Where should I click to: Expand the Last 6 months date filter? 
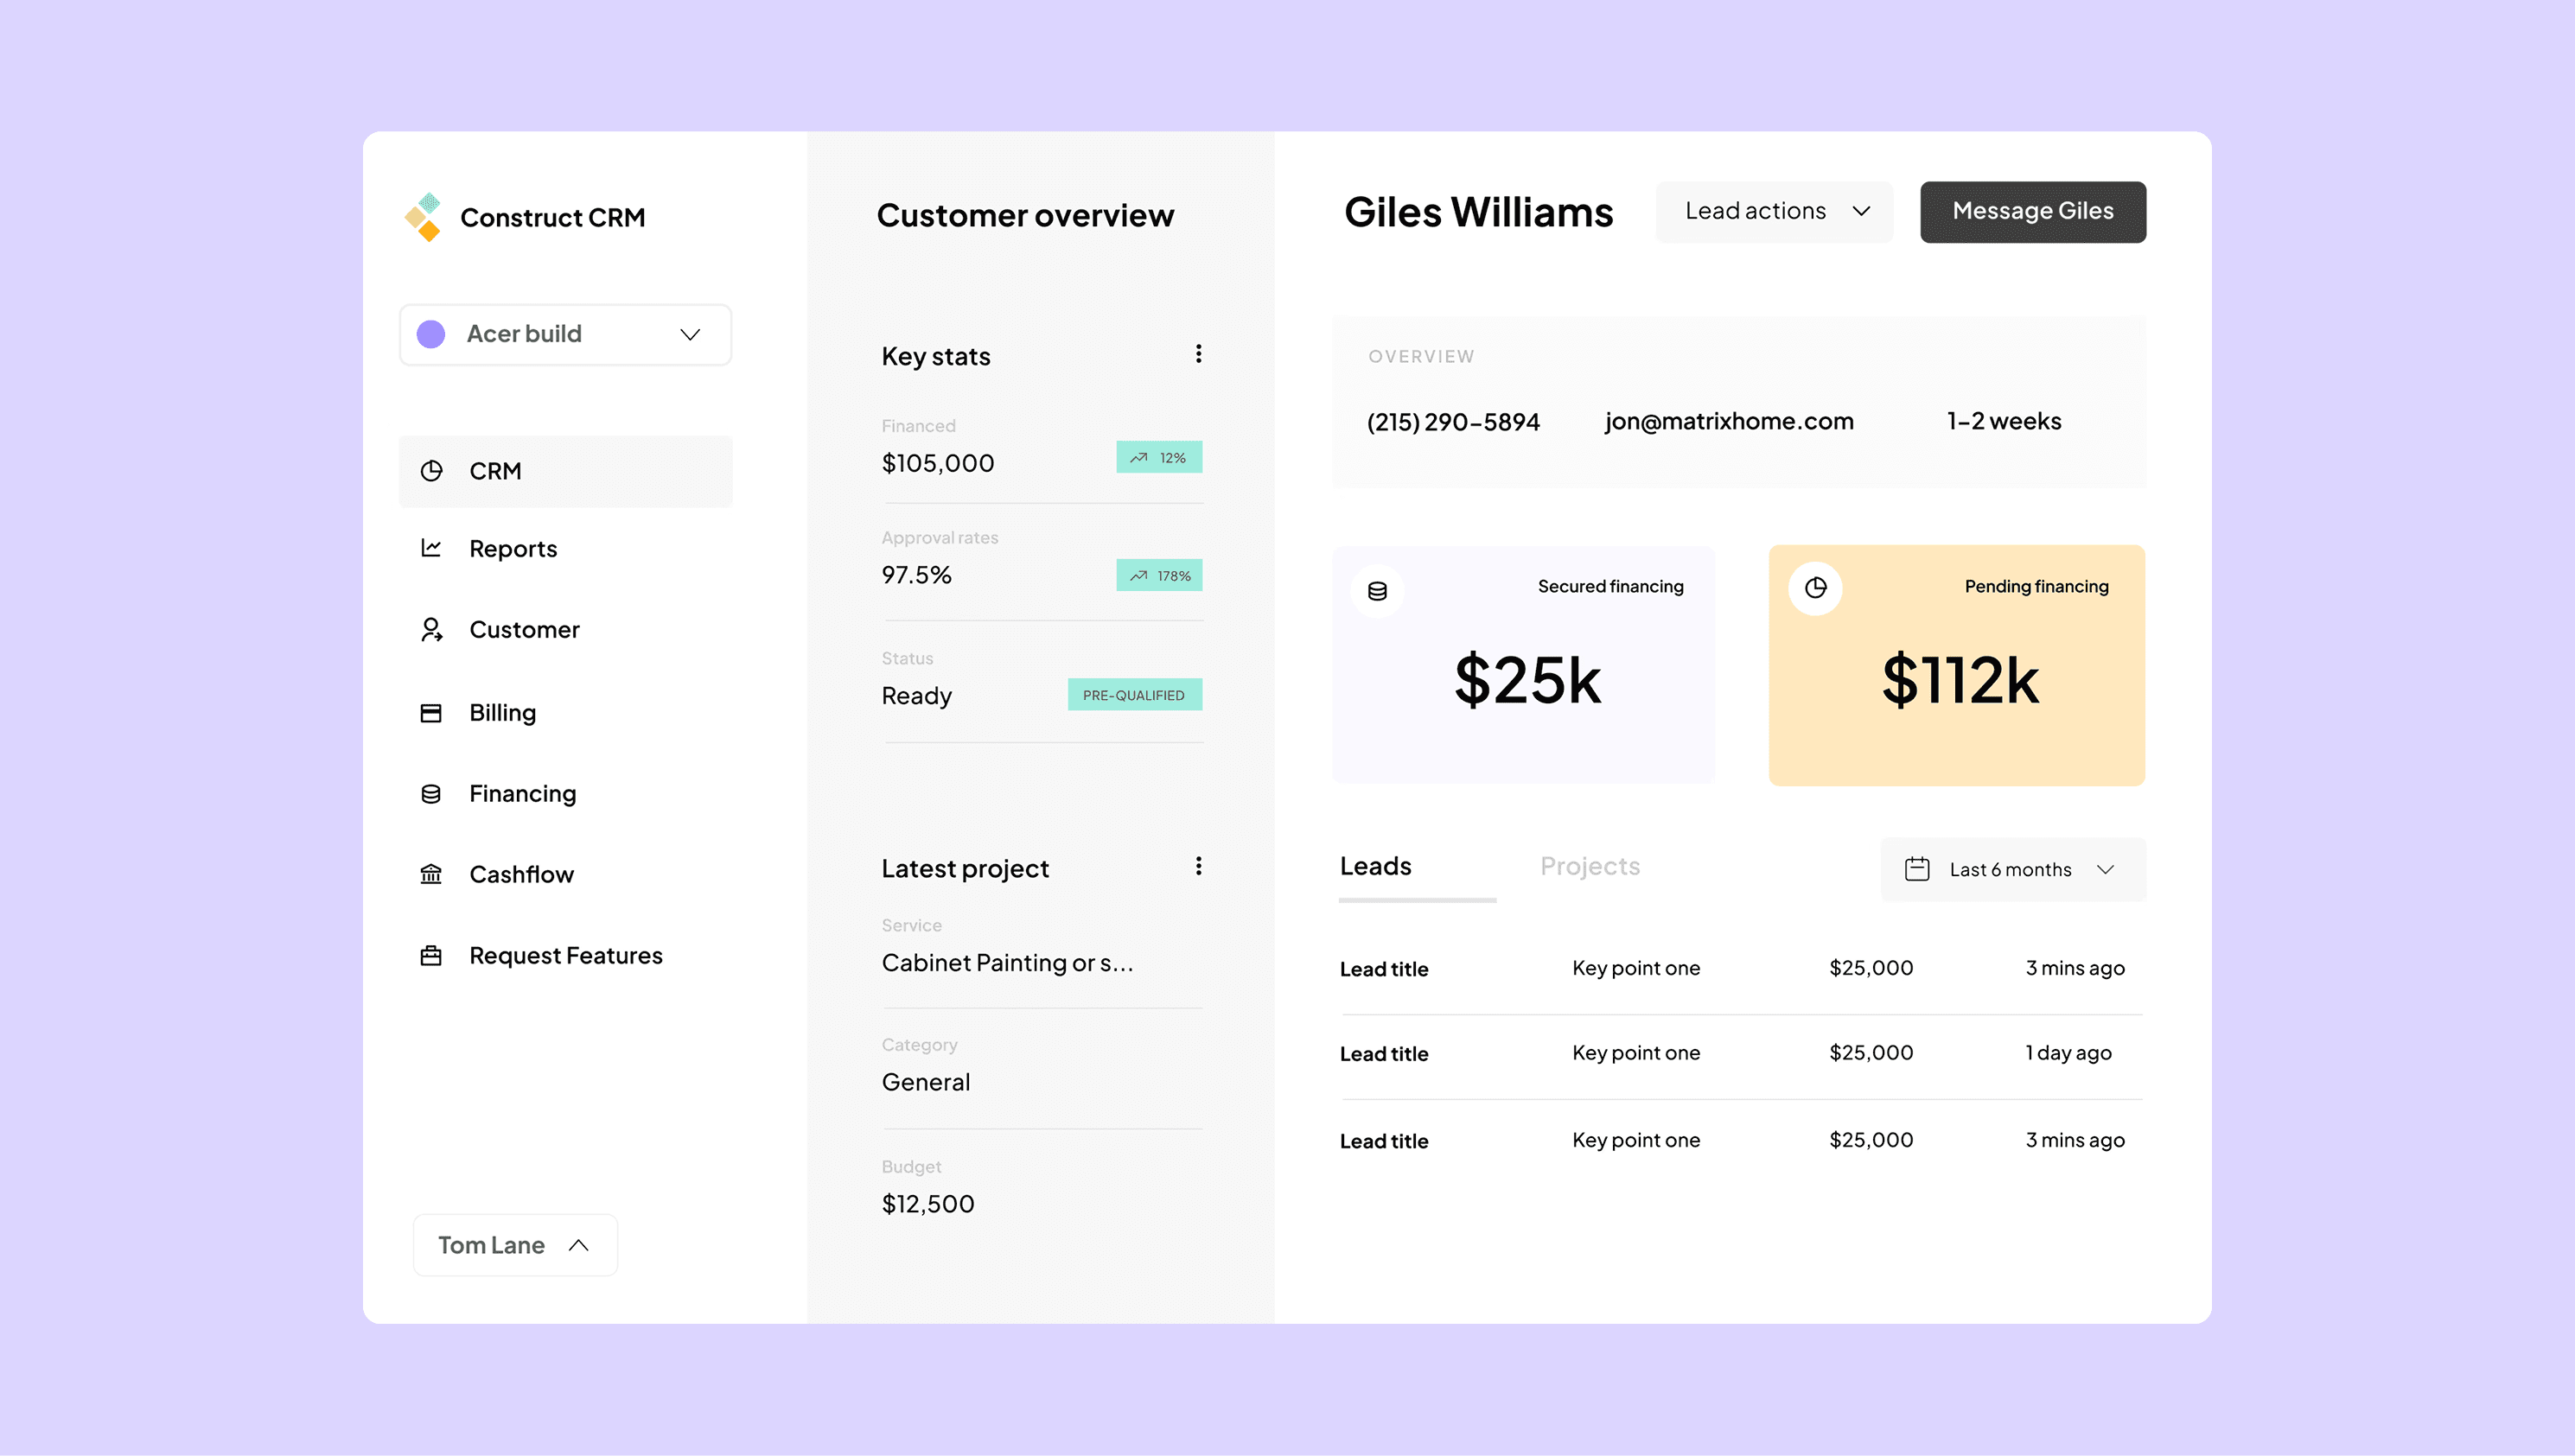point(2012,870)
